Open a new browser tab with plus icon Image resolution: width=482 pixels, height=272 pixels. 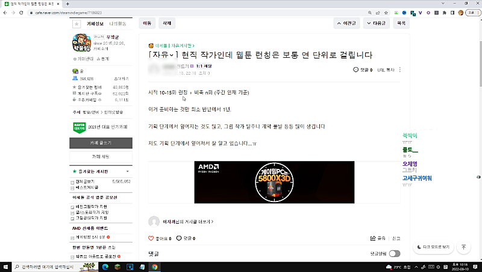pos(67,4)
